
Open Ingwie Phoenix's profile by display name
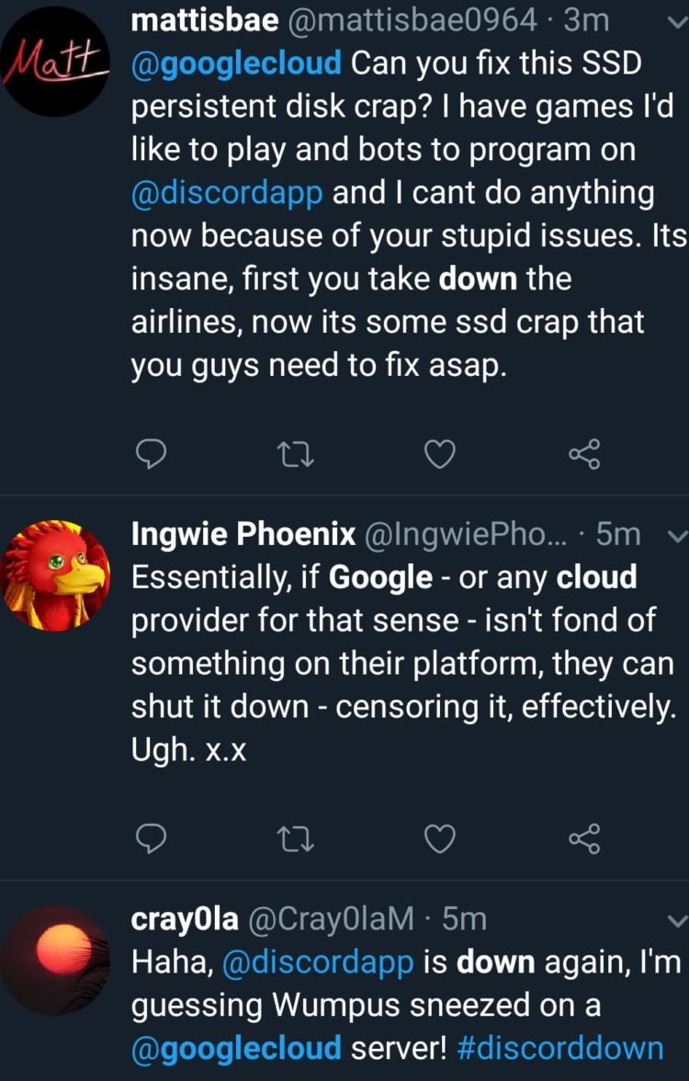pyautogui.click(x=243, y=534)
